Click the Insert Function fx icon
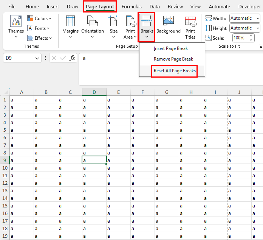The height and width of the screenshot is (240, 263). [x=72, y=58]
